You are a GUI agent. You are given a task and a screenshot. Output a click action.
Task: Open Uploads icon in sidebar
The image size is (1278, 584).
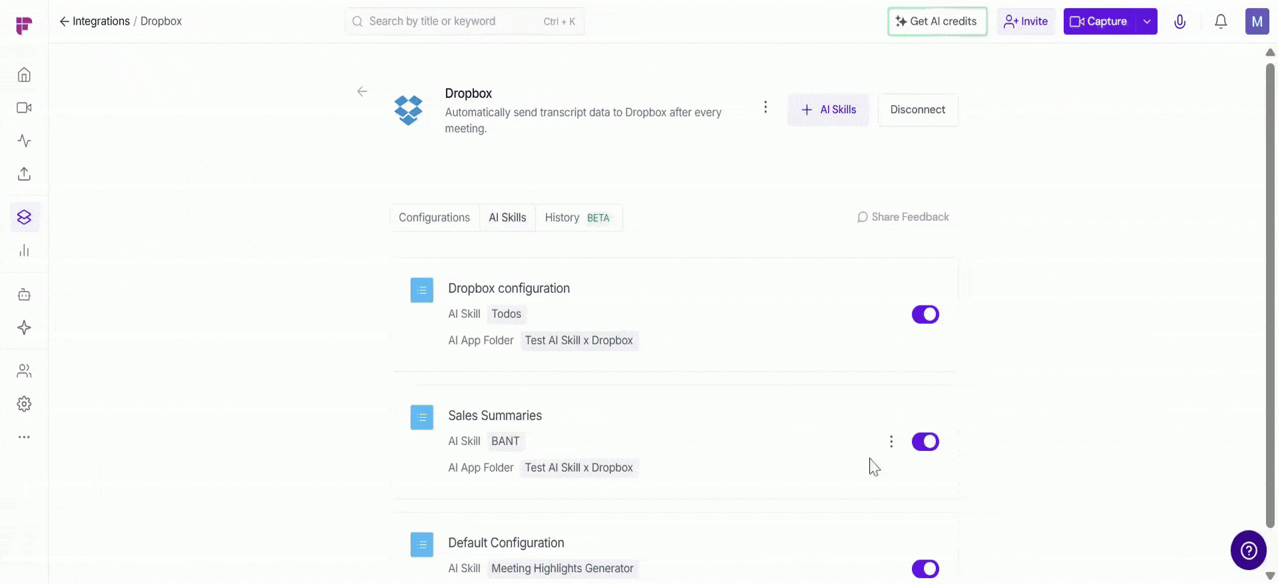[x=24, y=174]
